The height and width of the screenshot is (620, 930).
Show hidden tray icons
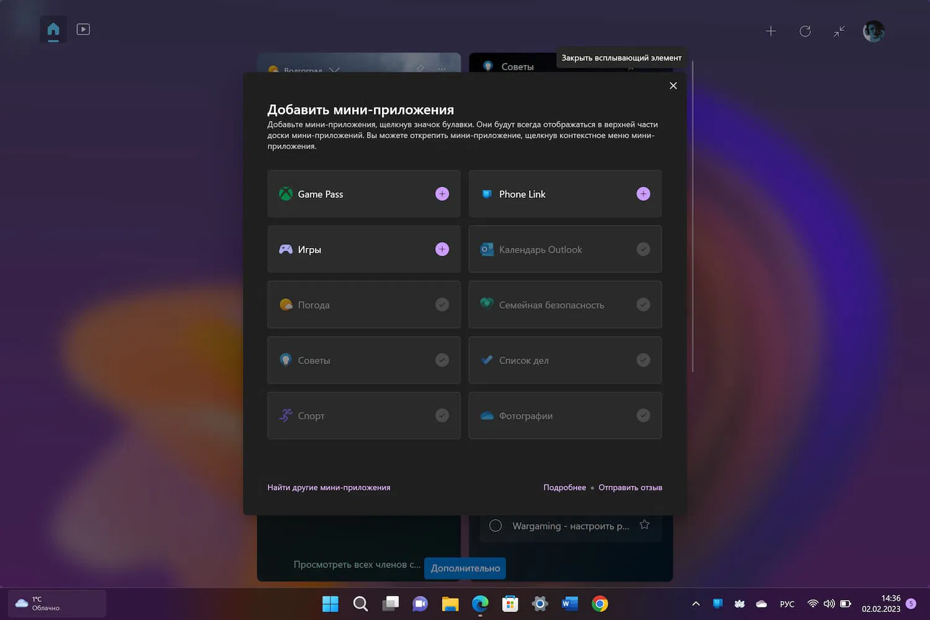tap(696, 604)
